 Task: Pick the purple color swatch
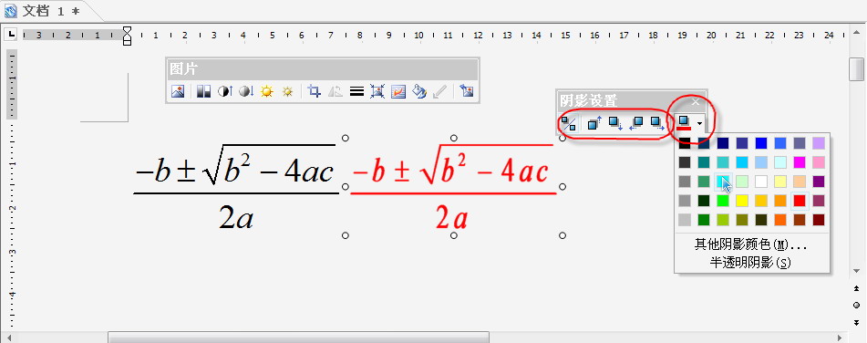pyautogui.click(x=819, y=182)
